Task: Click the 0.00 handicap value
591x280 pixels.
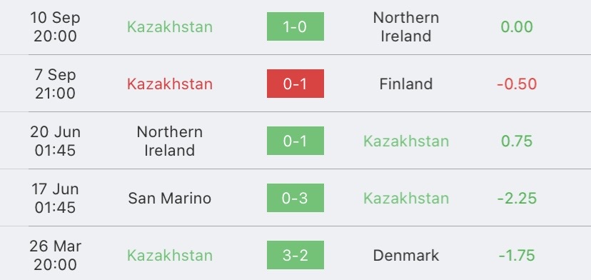Action: click(x=517, y=27)
